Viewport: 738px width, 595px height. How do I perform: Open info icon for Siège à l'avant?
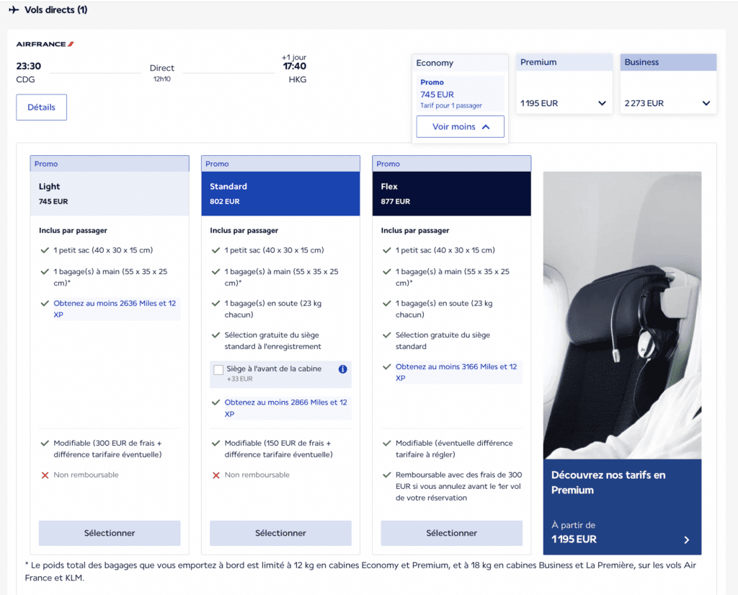click(342, 369)
